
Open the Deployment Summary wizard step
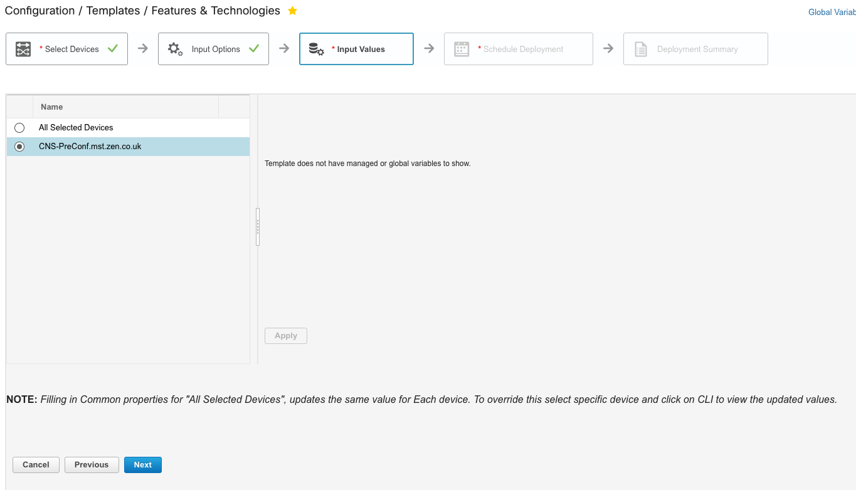695,49
